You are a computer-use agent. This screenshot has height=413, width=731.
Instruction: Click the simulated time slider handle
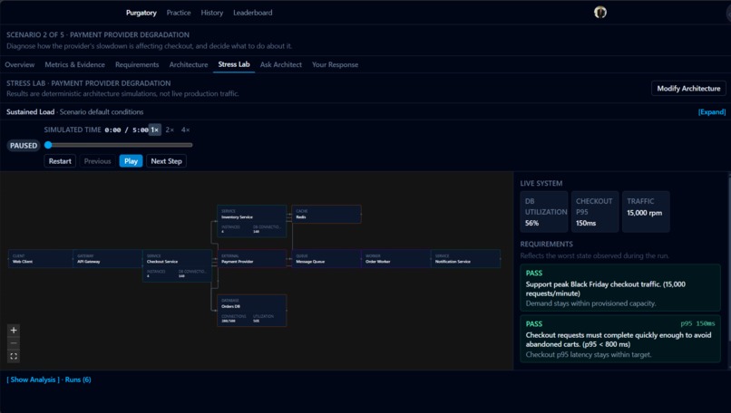click(48, 145)
